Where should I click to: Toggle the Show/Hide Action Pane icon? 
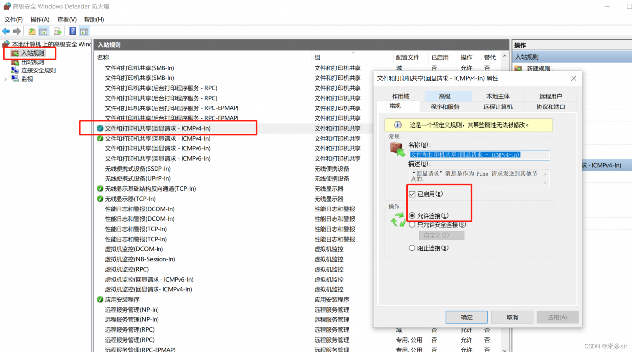coord(84,31)
